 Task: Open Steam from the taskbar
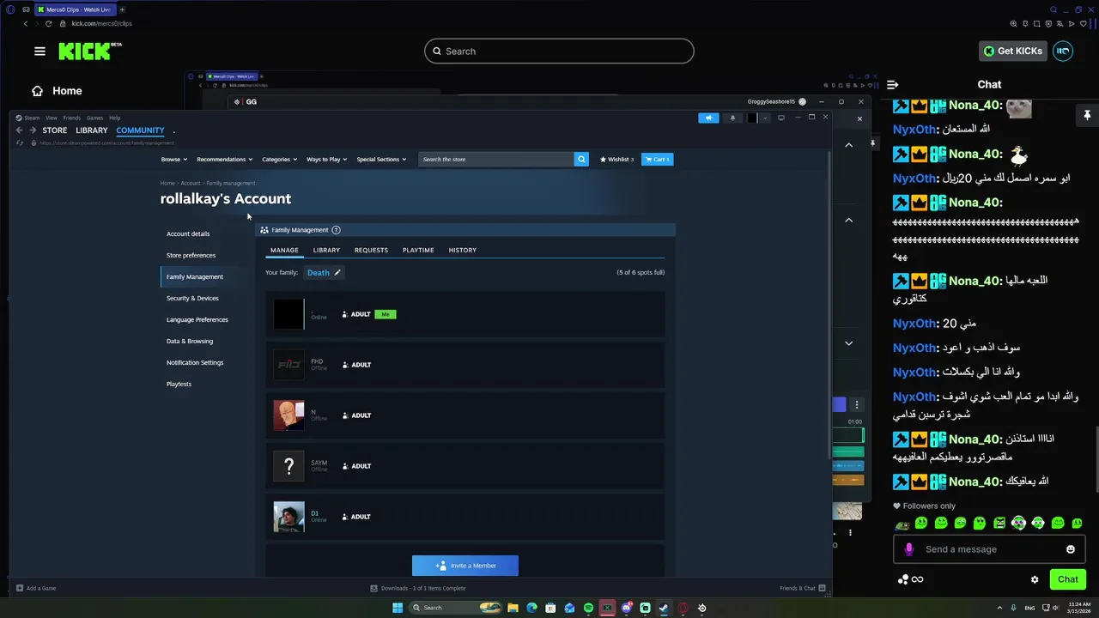[x=664, y=608]
